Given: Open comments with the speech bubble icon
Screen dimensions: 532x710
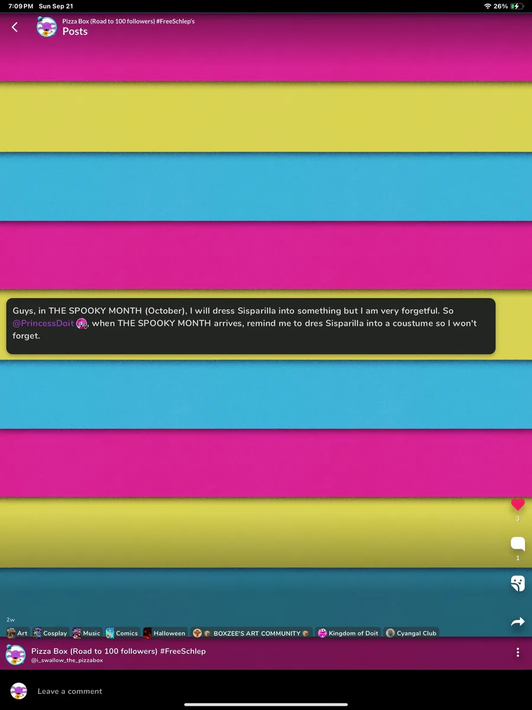Looking at the screenshot, I should pos(518,544).
